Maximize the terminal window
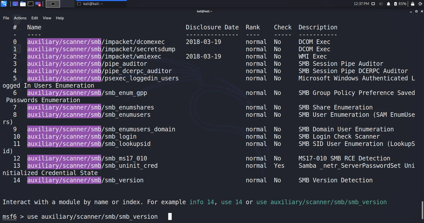The image size is (424, 223). click(416, 11)
